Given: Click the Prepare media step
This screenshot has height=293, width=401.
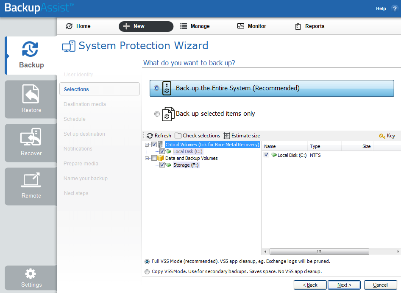Looking at the screenshot, I should [x=81, y=164].
